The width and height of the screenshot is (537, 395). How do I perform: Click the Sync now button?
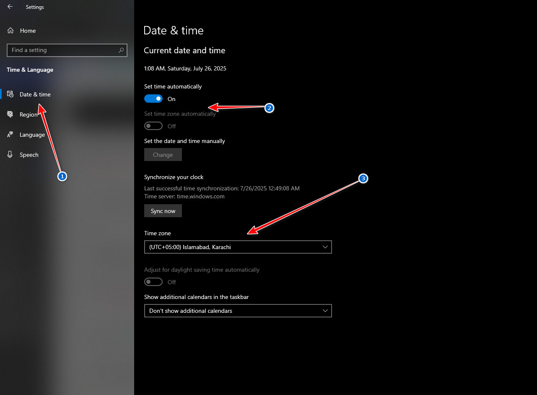[x=163, y=210]
